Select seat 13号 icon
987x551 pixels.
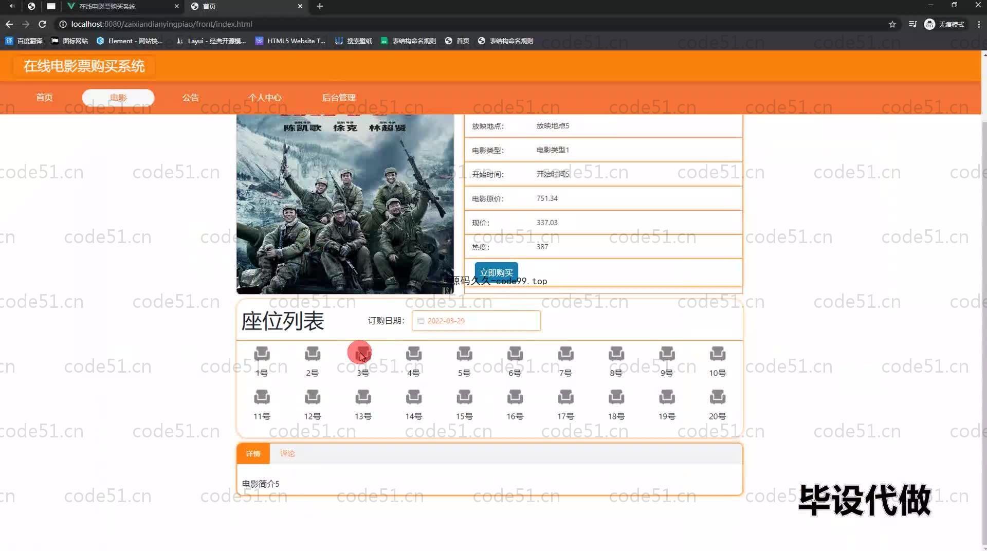363,397
